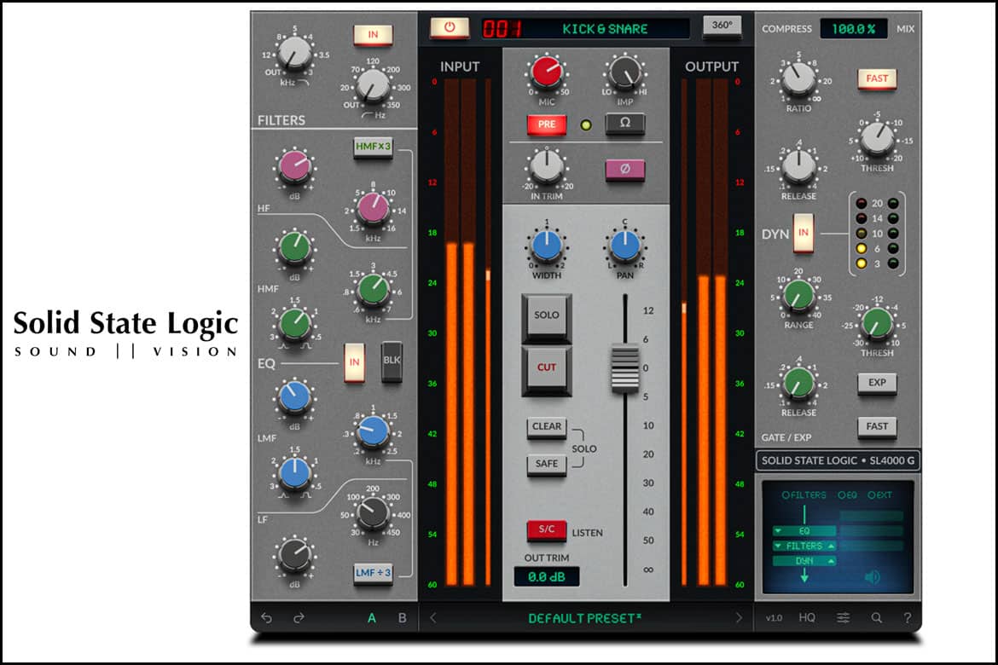The height and width of the screenshot is (665, 998).
Task: Toggle the red PRE button
Action: click(x=547, y=124)
